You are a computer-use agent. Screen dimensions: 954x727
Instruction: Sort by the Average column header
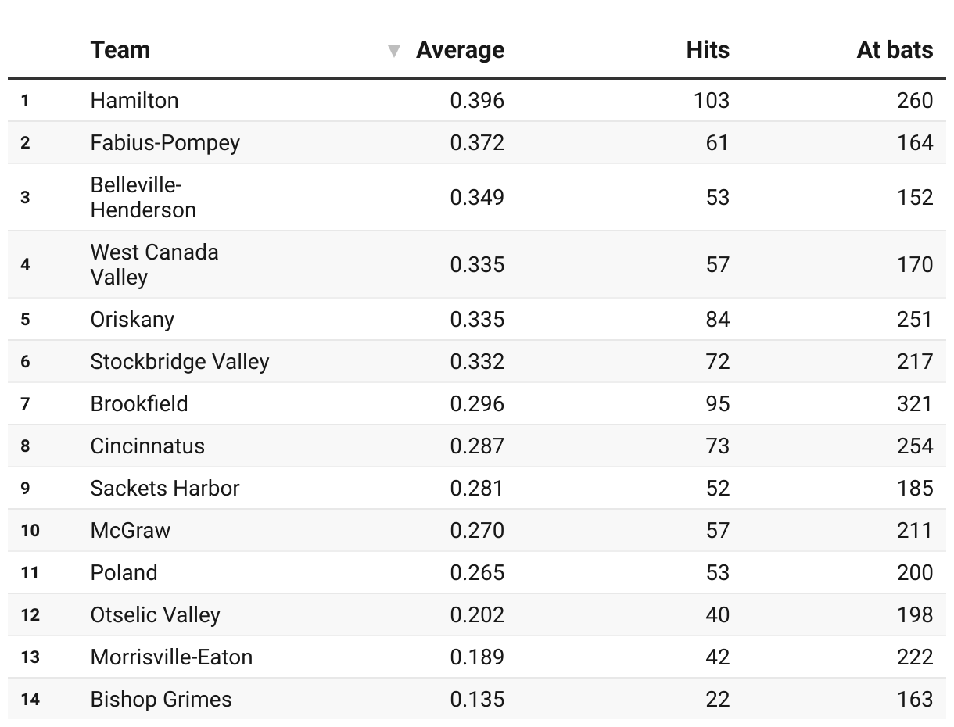pos(460,50)
